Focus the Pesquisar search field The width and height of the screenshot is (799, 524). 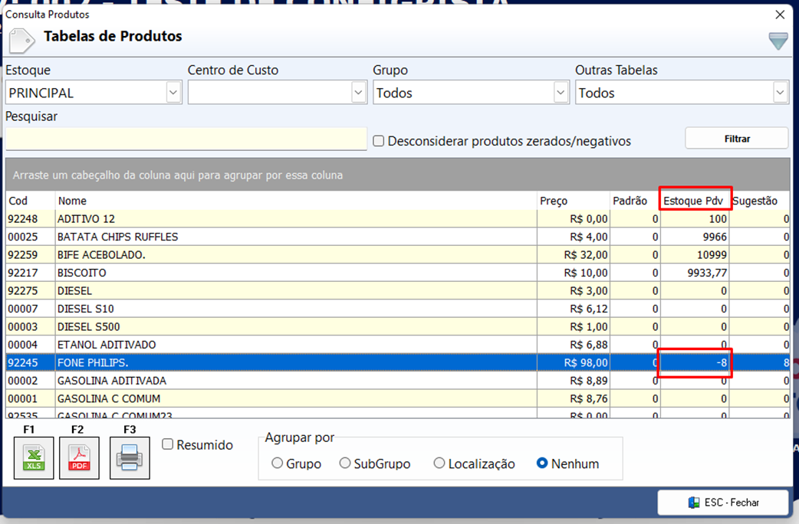(186, 139)
